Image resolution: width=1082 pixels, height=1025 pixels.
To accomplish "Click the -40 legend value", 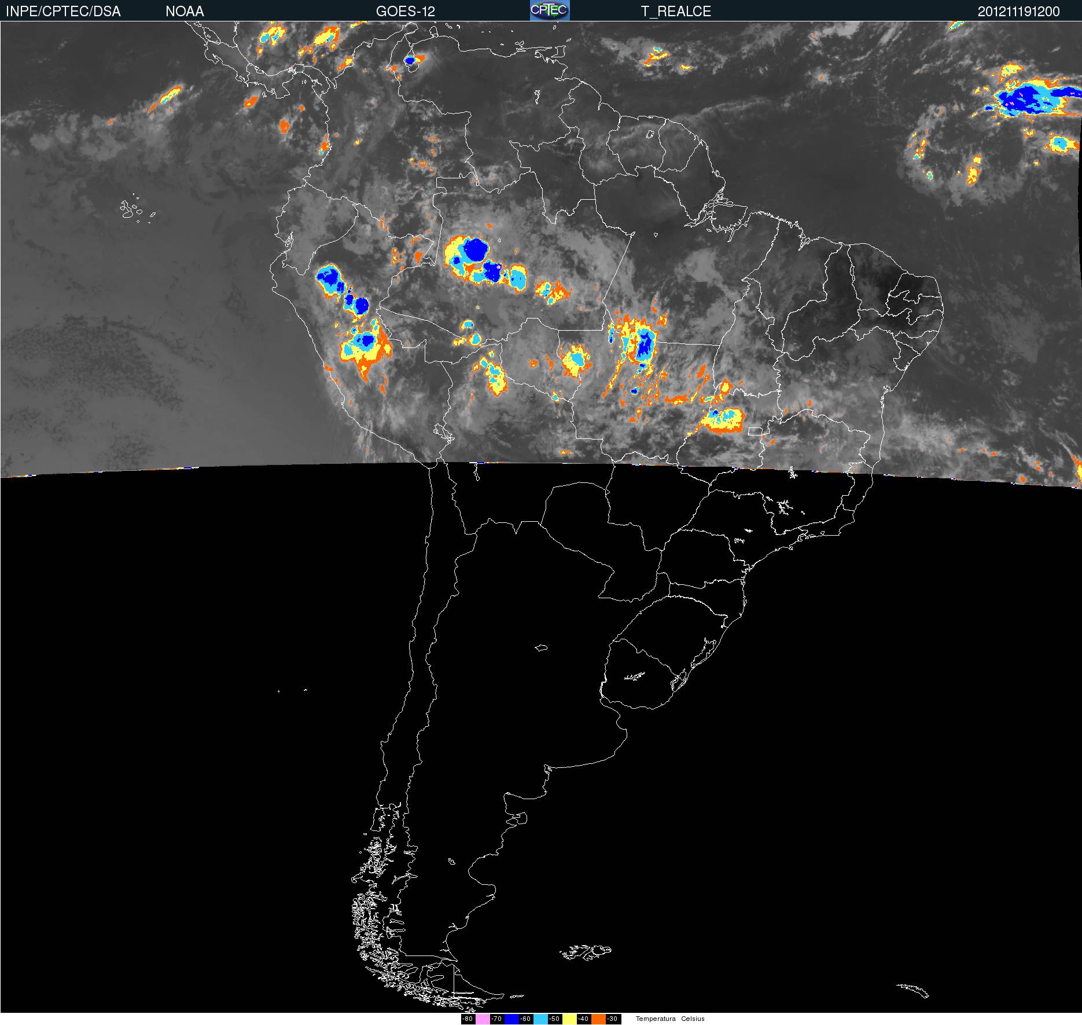I will (x=583, y=1019).
